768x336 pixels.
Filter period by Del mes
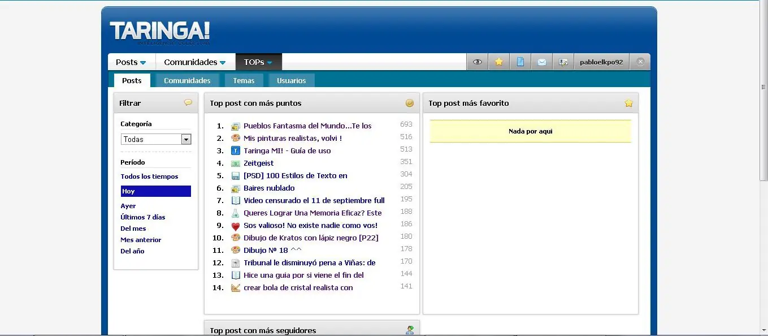[x=133, y=229]
